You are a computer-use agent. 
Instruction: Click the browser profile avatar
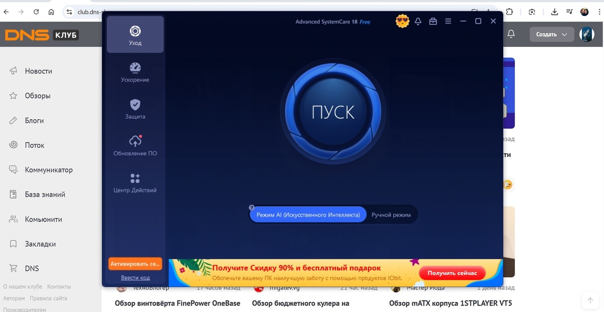584,12
